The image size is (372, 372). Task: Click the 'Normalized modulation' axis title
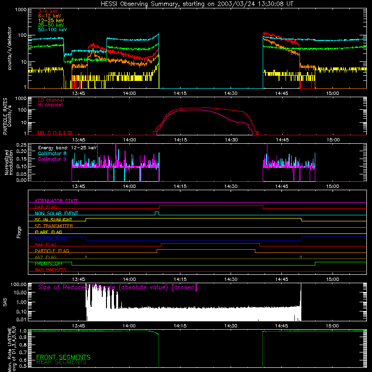click(9, 162)
